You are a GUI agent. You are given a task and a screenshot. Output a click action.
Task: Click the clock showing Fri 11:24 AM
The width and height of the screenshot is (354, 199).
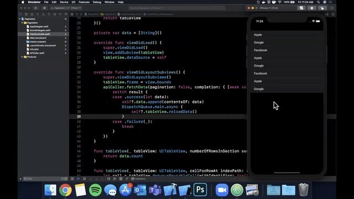[x=305, y=2]
